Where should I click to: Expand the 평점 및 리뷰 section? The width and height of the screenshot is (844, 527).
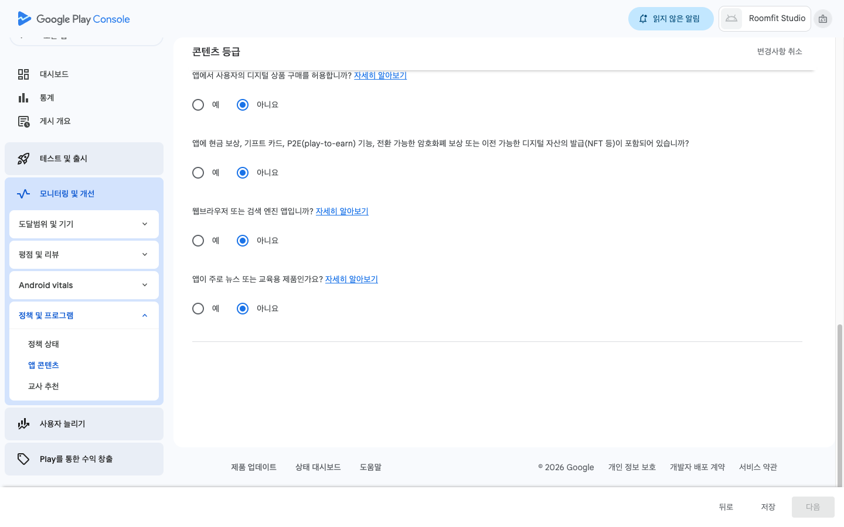pyautogui.click(x=84, y=255)
